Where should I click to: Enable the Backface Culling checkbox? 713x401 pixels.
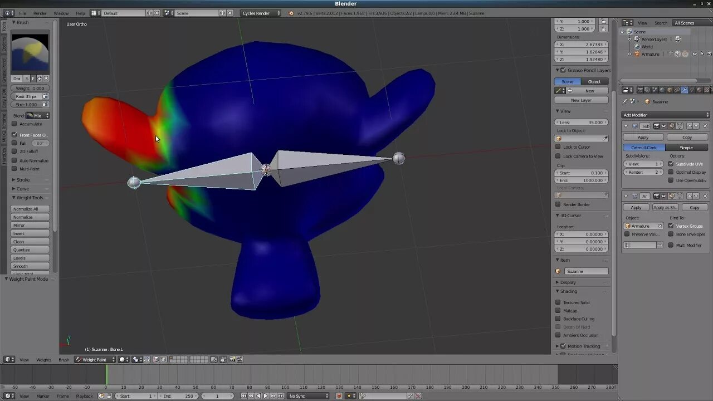tap(558, 319)
